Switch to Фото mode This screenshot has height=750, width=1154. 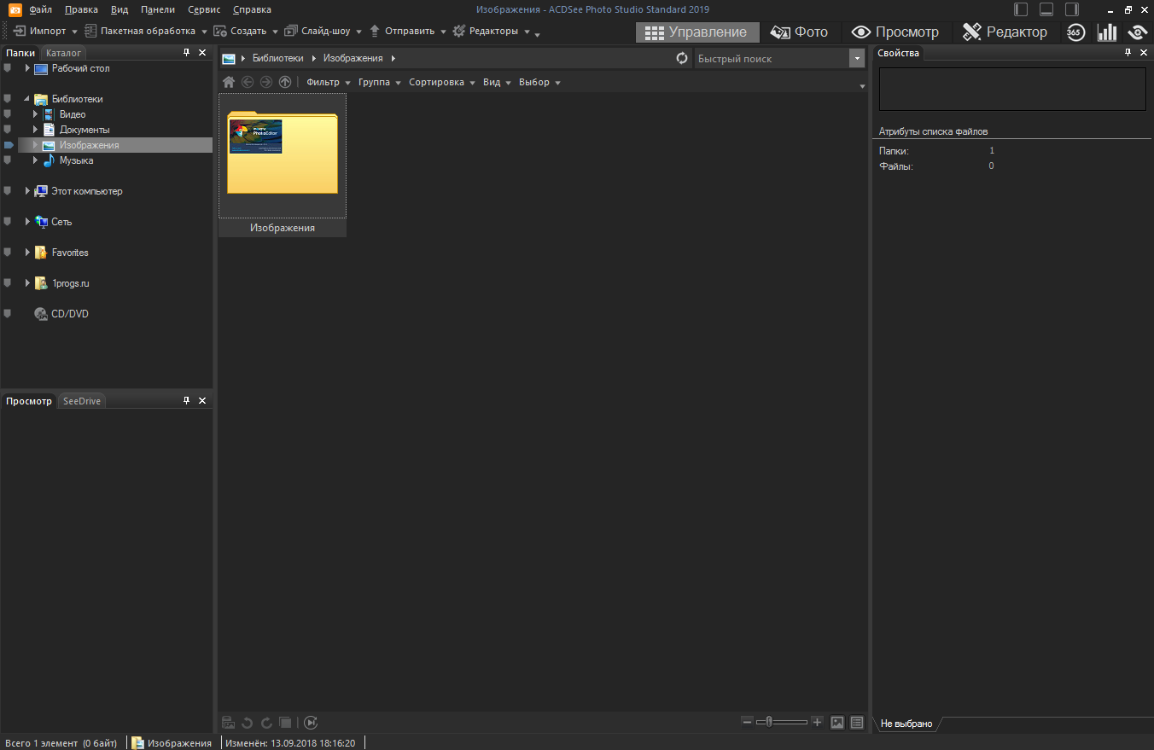coord(799,32)
